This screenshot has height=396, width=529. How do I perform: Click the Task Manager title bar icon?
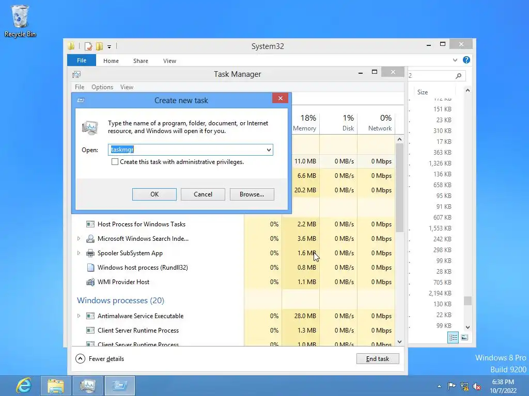pos(76,74)
